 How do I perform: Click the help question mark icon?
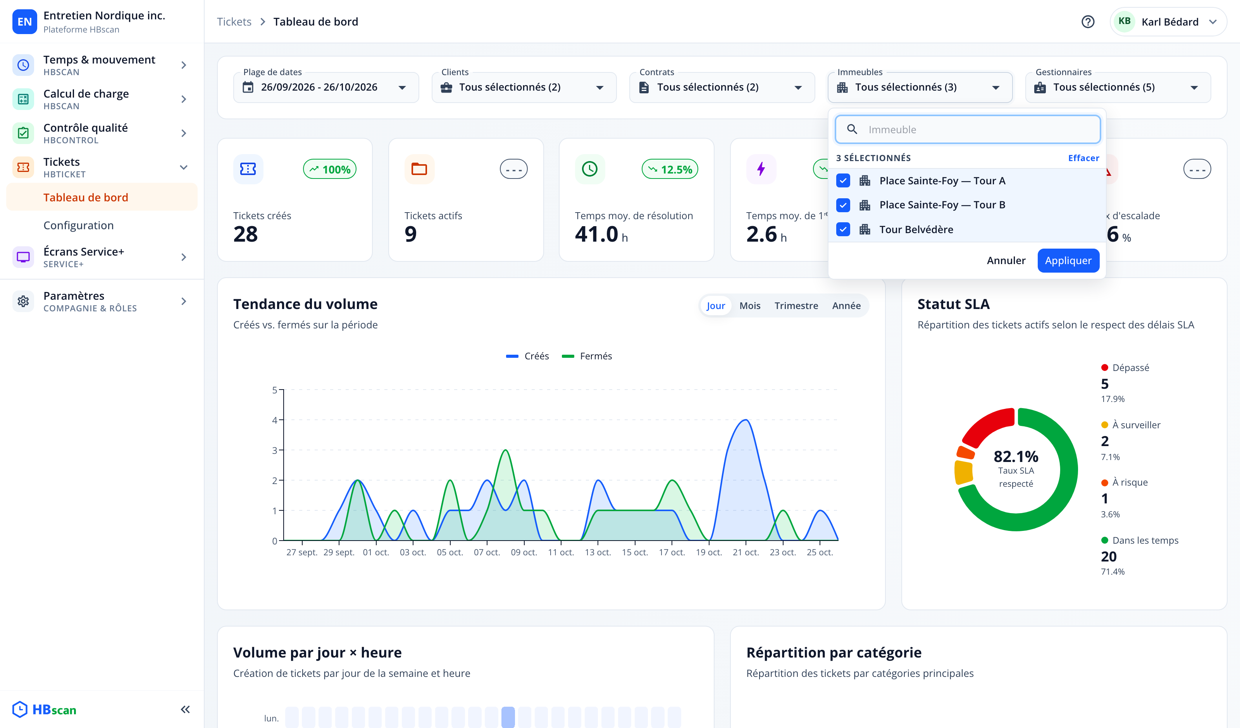1087,22
